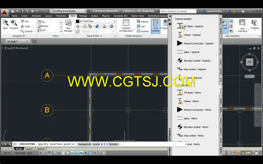The height and width of the screenshot is (164, 263).
Task: Select Moment Connection - Imperial tool
Action: (195, 44)
